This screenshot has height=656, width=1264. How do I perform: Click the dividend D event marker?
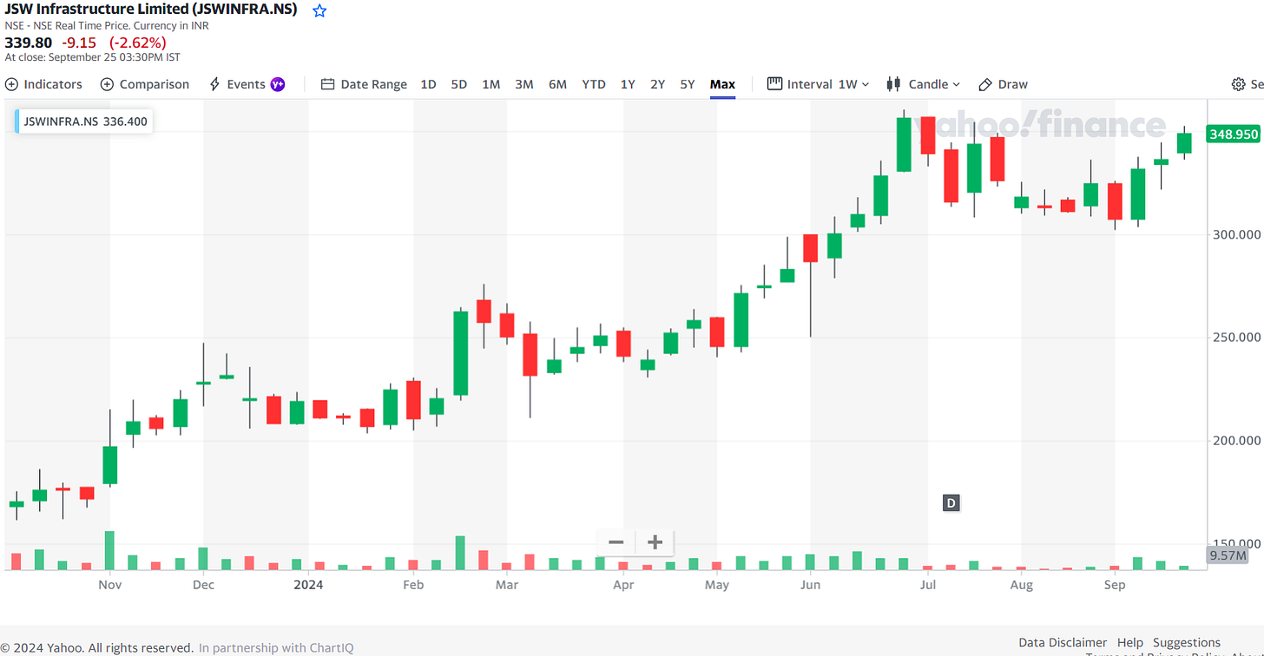click(951, 503)
